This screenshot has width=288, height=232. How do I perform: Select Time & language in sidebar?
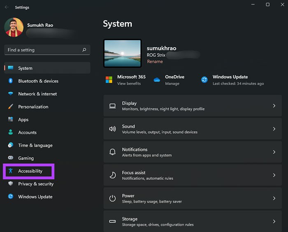pos(35,145)
